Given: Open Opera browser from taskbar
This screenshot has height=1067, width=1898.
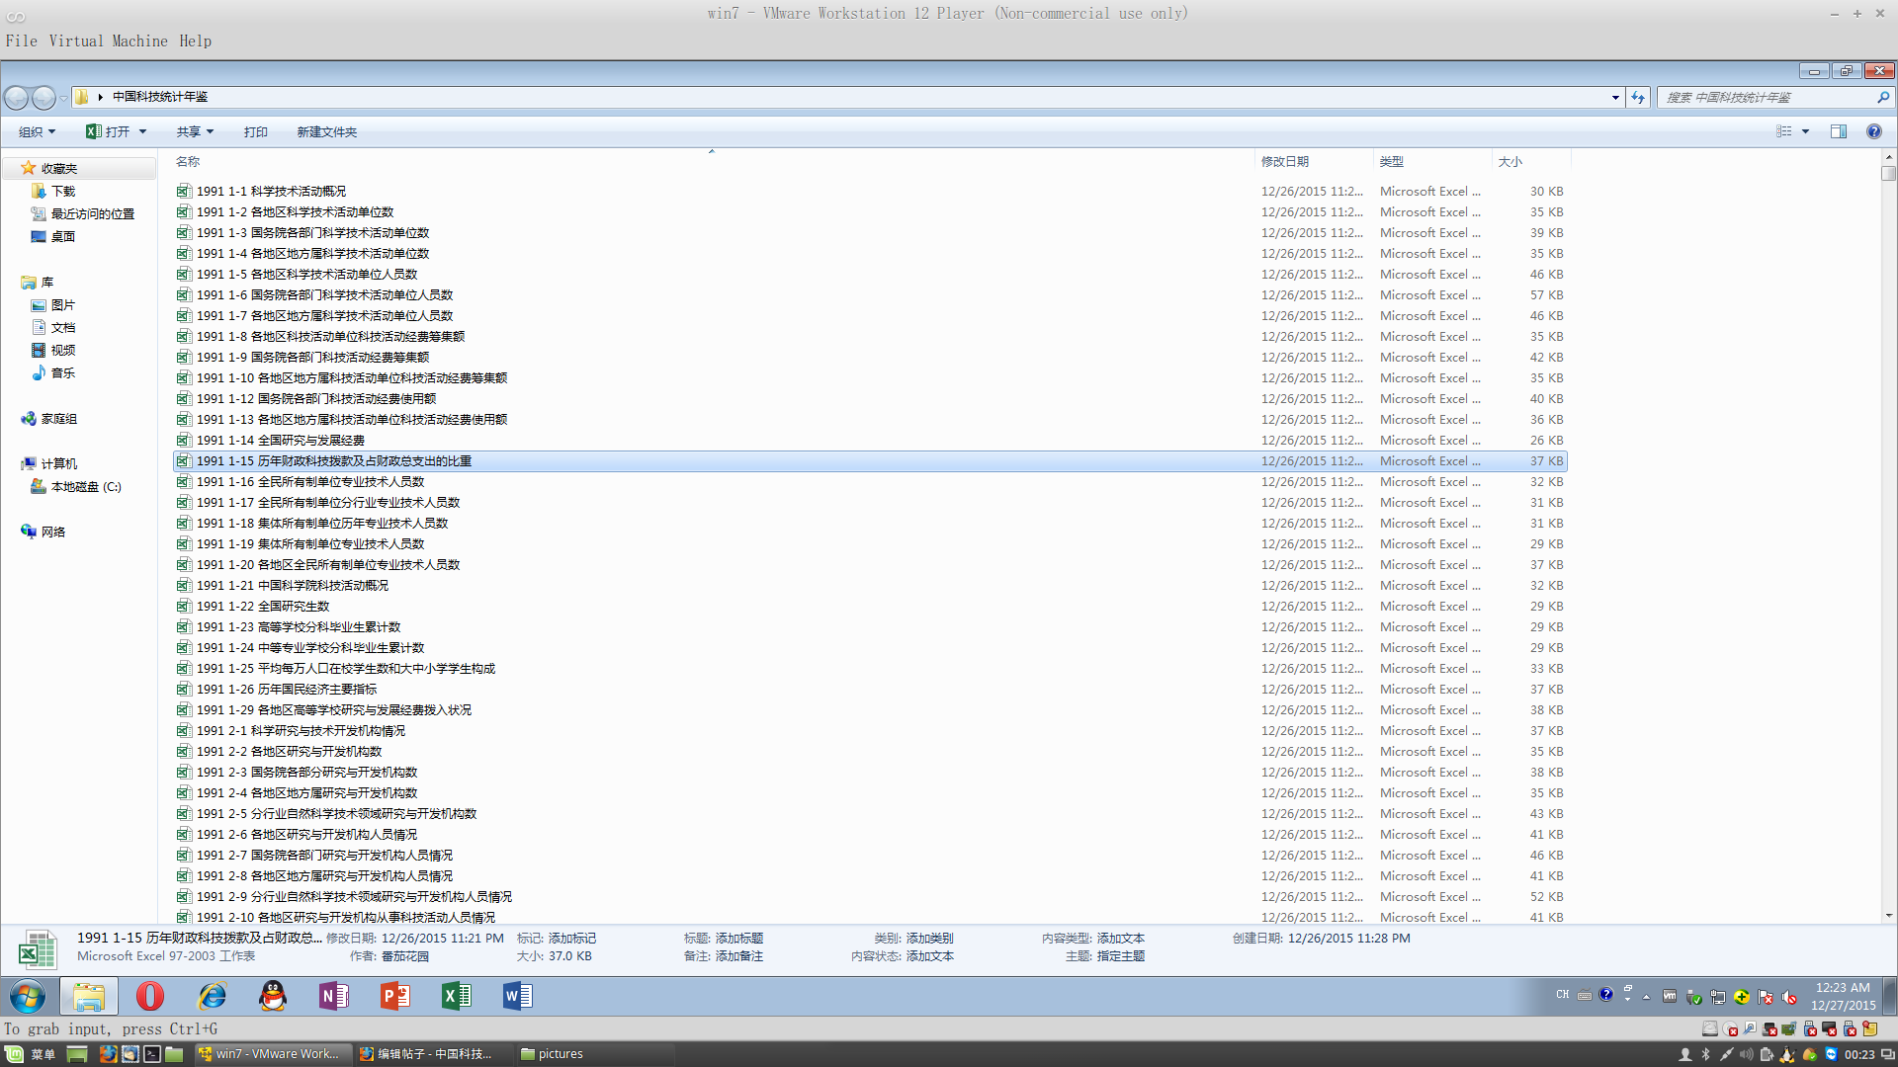Looking at the screenshot, I should 150,996.
